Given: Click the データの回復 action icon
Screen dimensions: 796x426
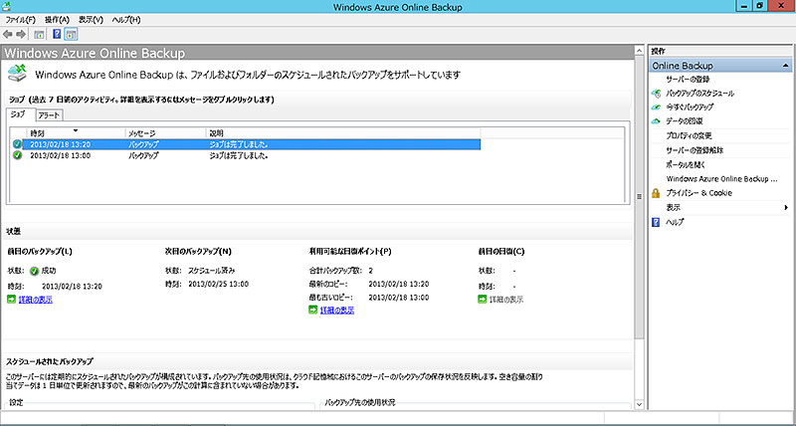Looking at the screenshot, I should click(656, 120).
